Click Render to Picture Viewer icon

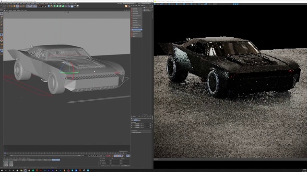coord(42,6)
